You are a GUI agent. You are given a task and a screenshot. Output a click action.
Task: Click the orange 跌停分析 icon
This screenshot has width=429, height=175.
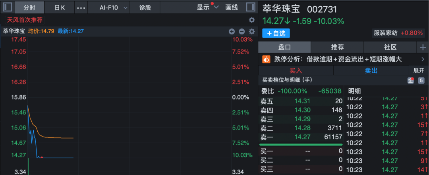266,59
